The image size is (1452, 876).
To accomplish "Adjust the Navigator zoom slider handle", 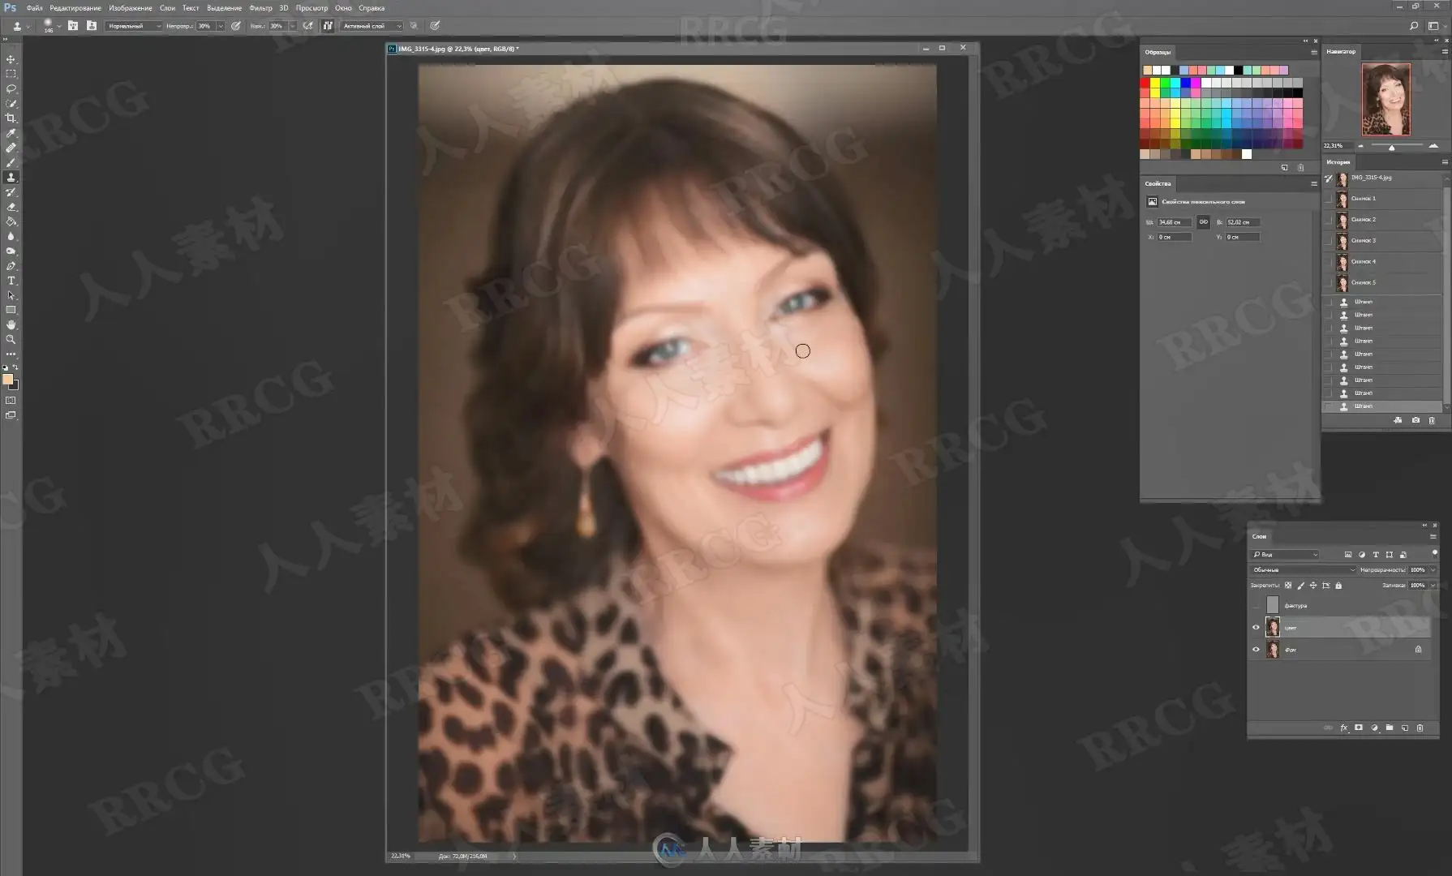I will click(x=1392, y=147).
